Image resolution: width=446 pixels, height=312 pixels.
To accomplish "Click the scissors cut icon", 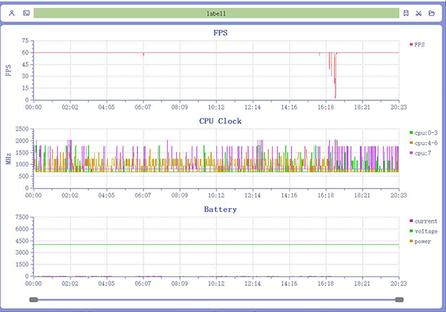I will [x=419, y=13].
